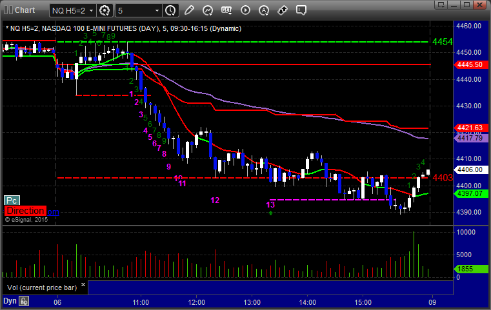The height and width of the screenshot is (310, 491).
Task: Open the blue link beside Direction
Action: click(54, 212)
